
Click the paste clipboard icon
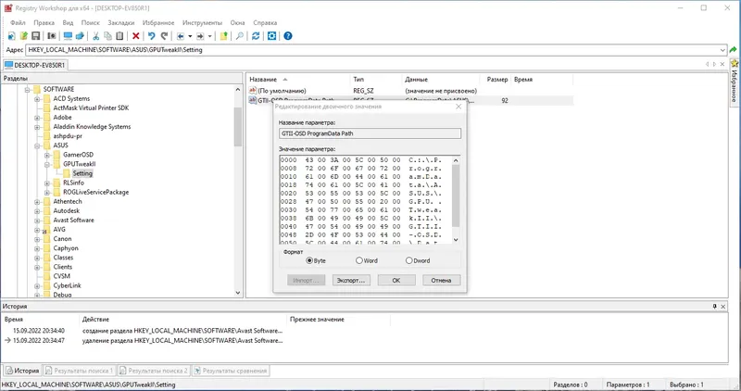click(119, 36)
